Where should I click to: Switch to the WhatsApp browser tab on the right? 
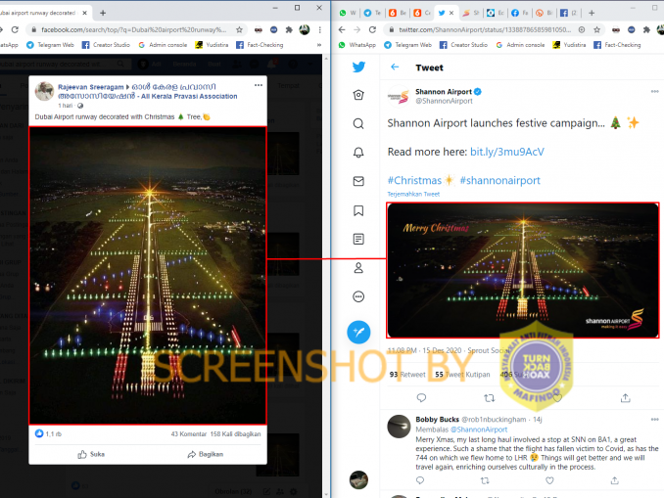348,13
